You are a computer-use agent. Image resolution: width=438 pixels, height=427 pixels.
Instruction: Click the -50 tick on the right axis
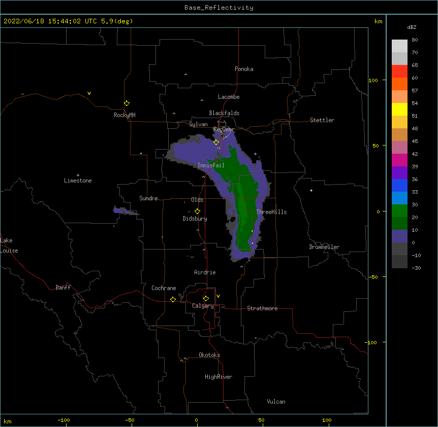pos(373,277)
